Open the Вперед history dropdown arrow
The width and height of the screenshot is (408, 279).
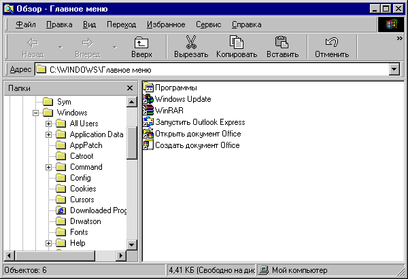tap(115, 48)
